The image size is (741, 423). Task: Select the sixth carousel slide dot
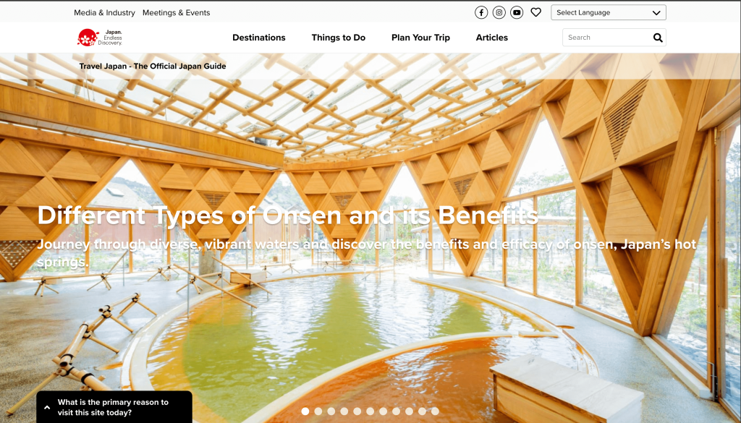(370, 411)
